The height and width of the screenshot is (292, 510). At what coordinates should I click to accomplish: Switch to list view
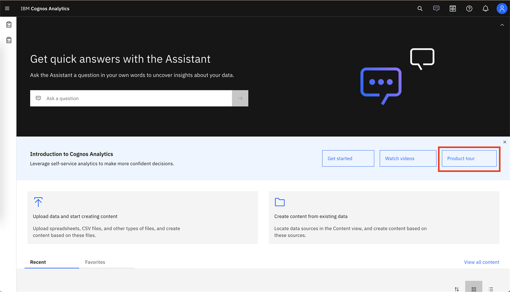(491, 289)
